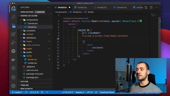Click the horizontal scrollbar below the code
Screen dimensions: 170x96
coord(89,89)
